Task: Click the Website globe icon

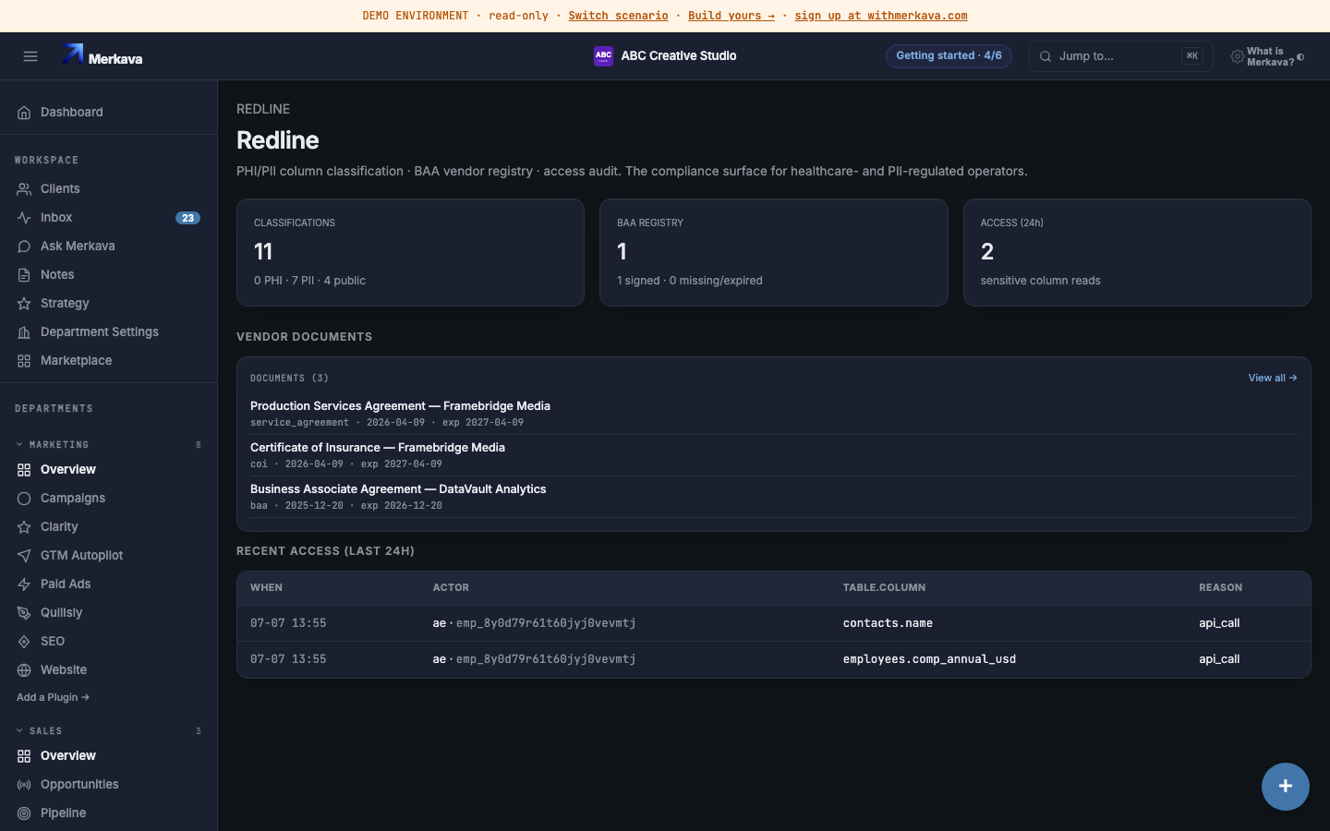Action: (24, 670)
